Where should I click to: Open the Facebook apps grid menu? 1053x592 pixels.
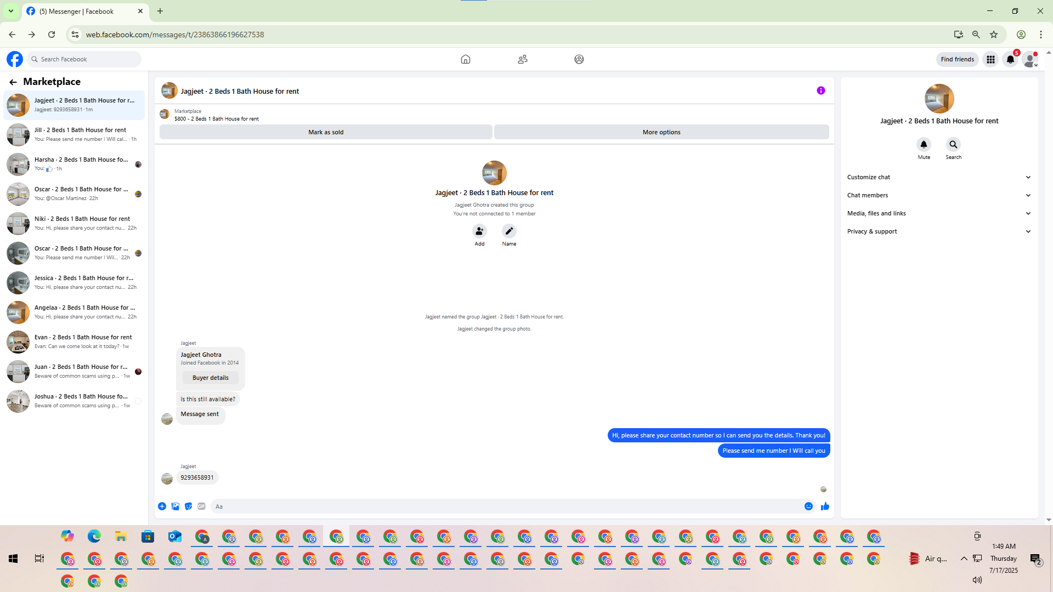click(990, 59)
